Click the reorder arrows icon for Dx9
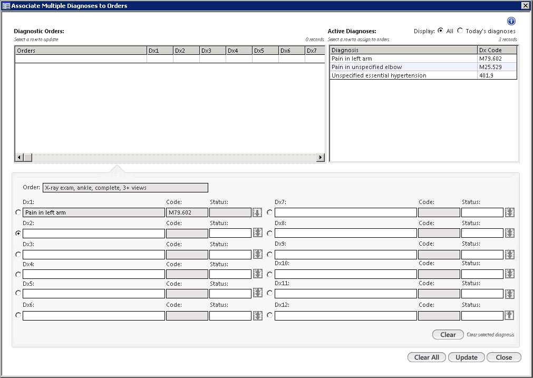Viewport: 533px width, 378px height. click(x=510, y=254)
